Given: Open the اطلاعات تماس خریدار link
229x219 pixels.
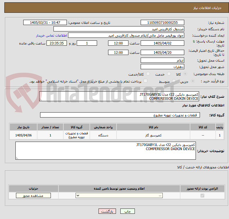Looking at the screenshot, I should pos(51,35).
